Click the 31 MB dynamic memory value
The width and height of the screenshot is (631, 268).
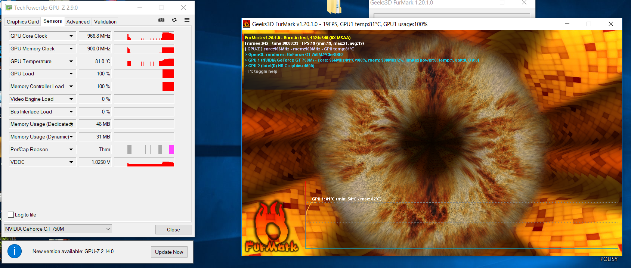click(96, 137)
